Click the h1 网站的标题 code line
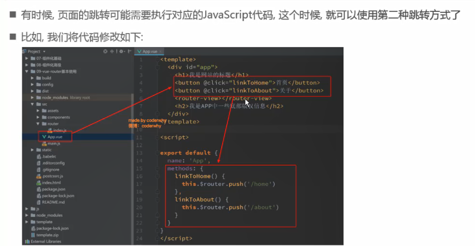This screenshot has width=475, height=246. click(x=212, y=75)
